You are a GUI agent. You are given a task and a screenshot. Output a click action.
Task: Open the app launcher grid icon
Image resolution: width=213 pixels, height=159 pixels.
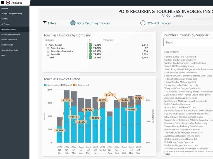coord(3,3)
